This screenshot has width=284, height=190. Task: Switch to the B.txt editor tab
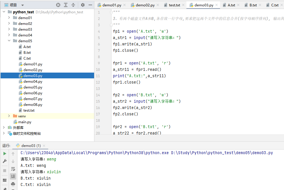coord(253,5)
